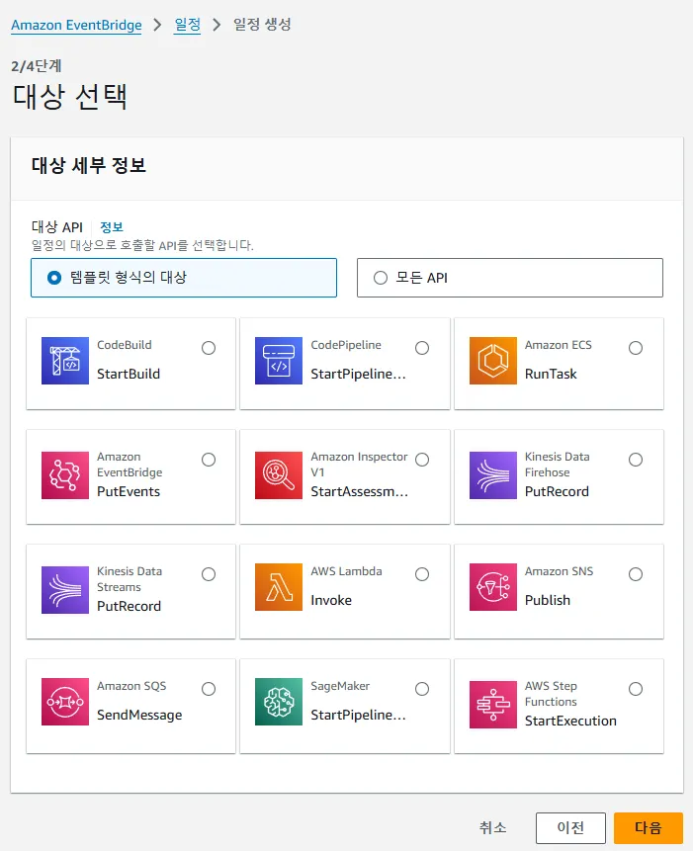Click the AWS Step Functions label text
Image resolution: width=693 pixels, height=851 pixels.
[551, 694]
